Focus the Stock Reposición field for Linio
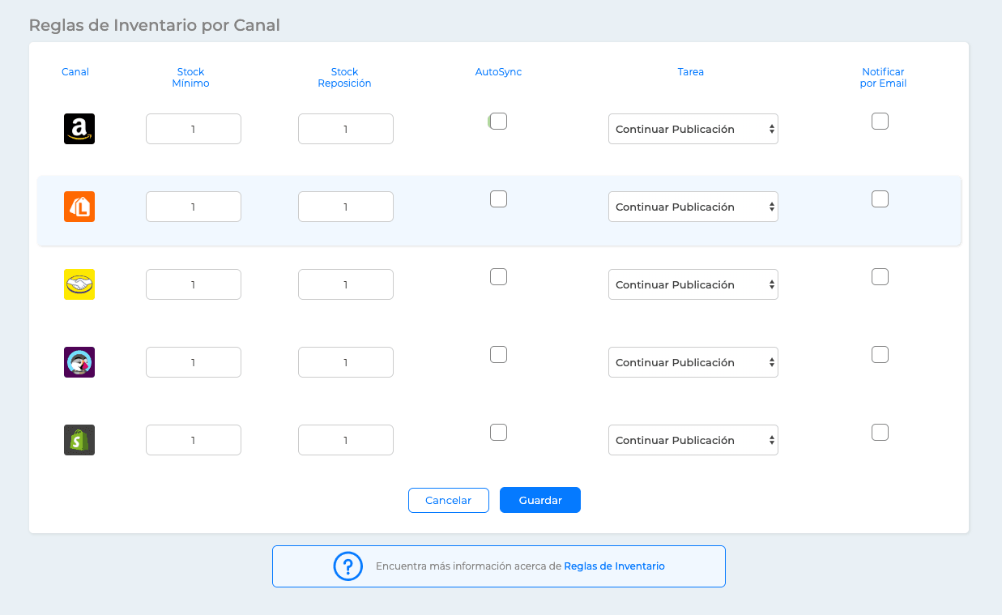Viewport: 1002px width, 615px height. click(x=346, y=207)
